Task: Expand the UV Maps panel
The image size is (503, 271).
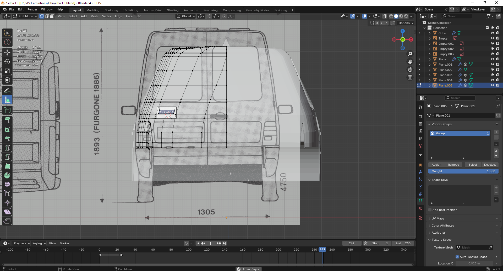Action: (x=438, y=218)
